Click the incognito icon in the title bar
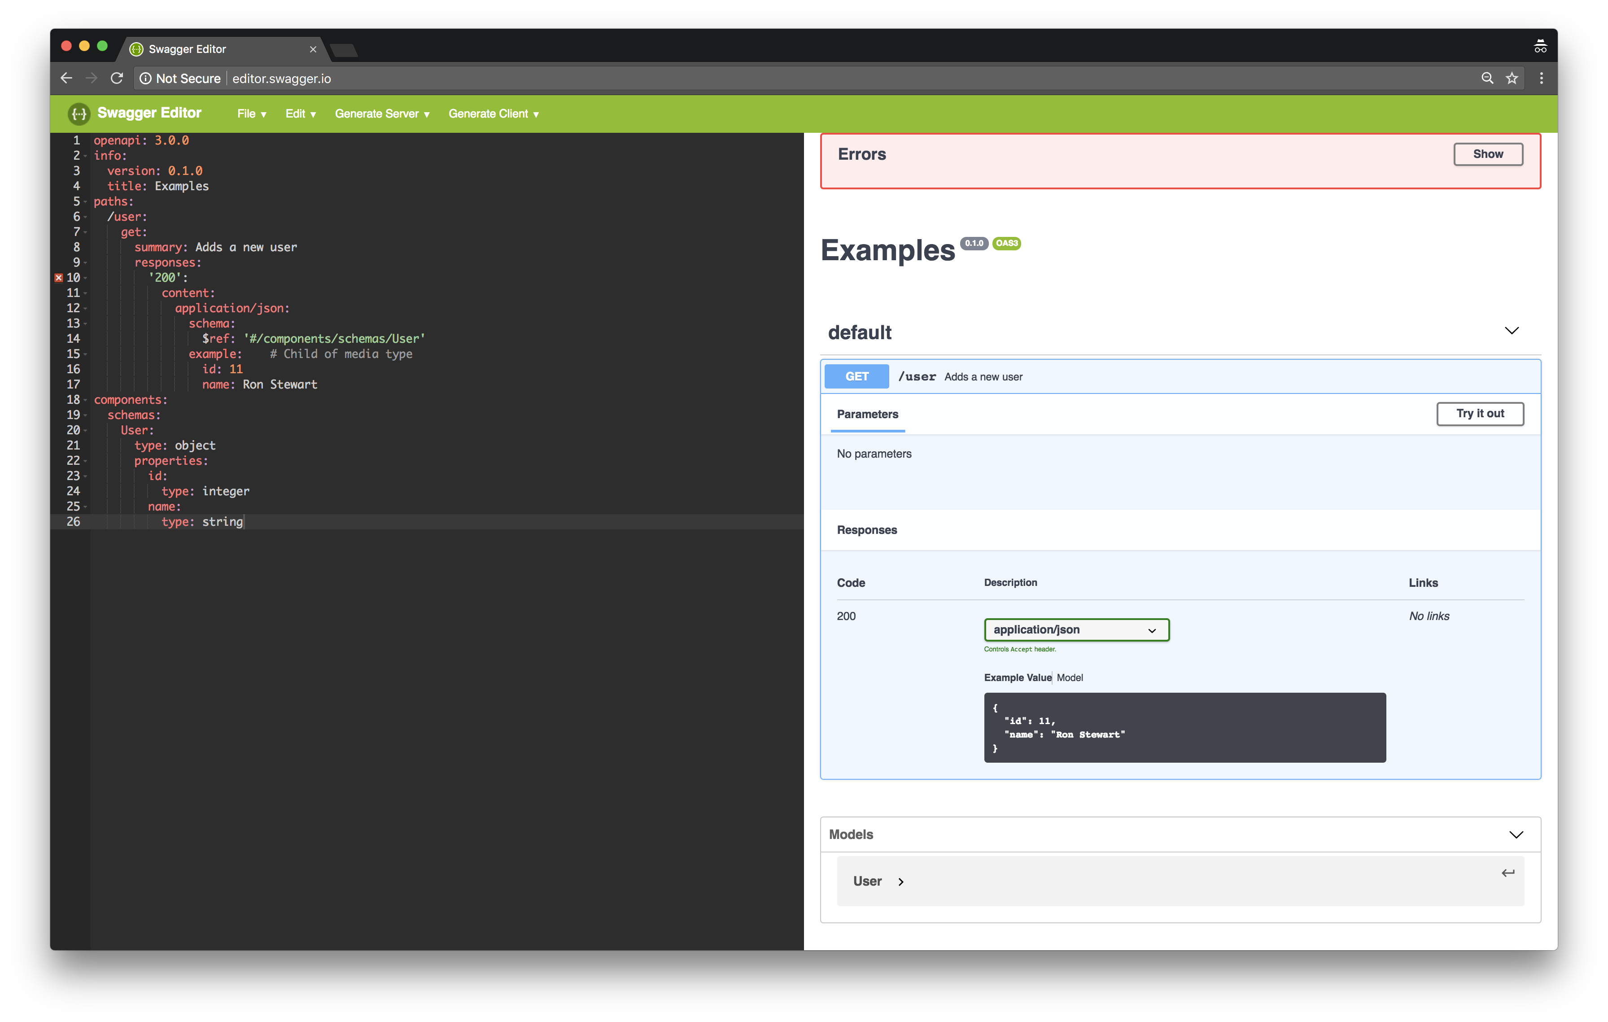Screen dimensions: 1608x1022 pos(1540,46)
